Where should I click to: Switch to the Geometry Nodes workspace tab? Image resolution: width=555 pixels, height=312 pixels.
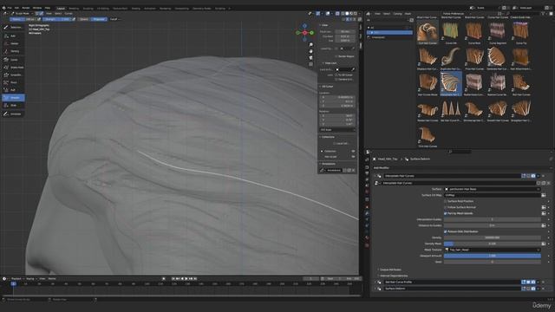click(201, 8)
